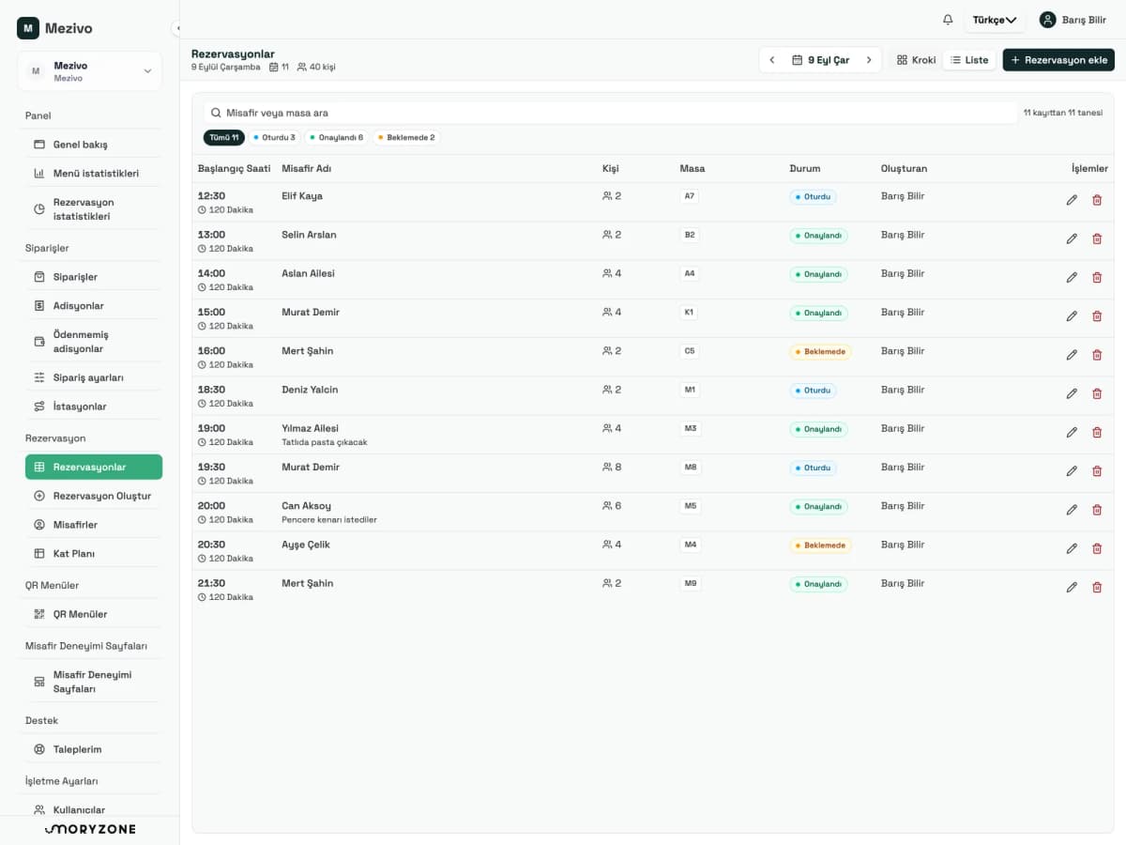Click the Murat Demir name at 19:30
1126x845 pixels.
point(311,468)
